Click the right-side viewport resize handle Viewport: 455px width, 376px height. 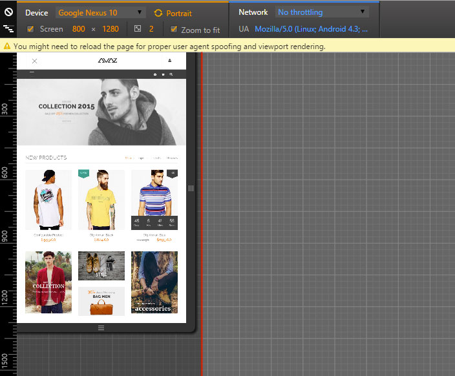pyautogui.click(x=191, y=188)
